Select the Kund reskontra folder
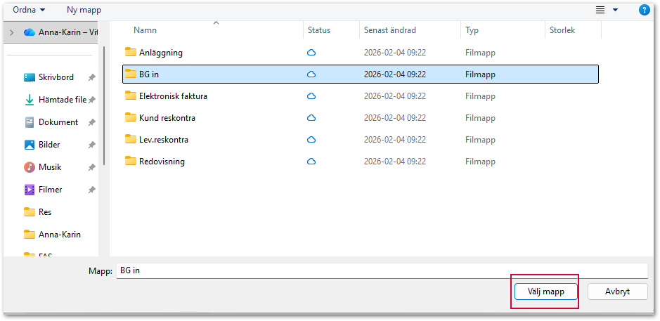The height and width of the screenshot is (321, 660). pos(361,118)
